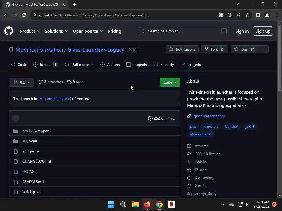Expand the Solutions menu

click(x=56, y=31)
